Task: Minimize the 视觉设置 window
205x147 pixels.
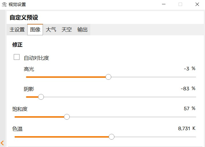Action: (164, 4)
